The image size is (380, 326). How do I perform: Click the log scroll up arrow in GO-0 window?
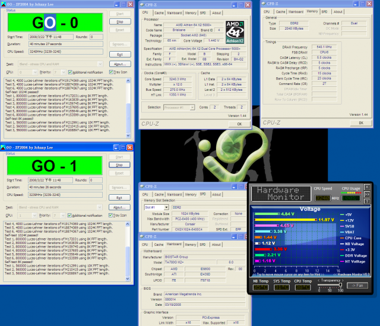(x=128, y=81)
